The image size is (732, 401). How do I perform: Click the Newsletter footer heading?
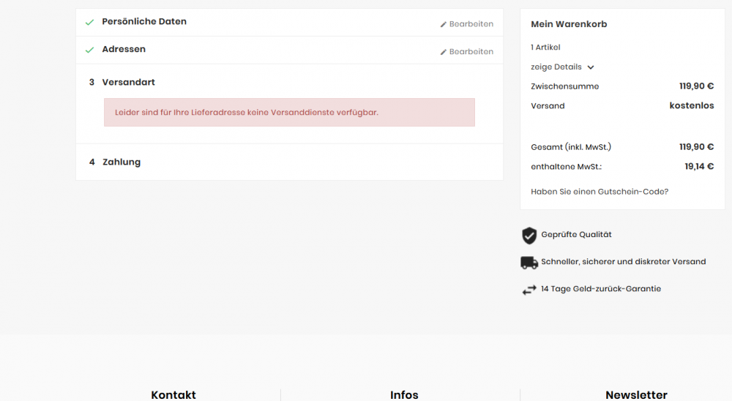click(x=636, y=394)
